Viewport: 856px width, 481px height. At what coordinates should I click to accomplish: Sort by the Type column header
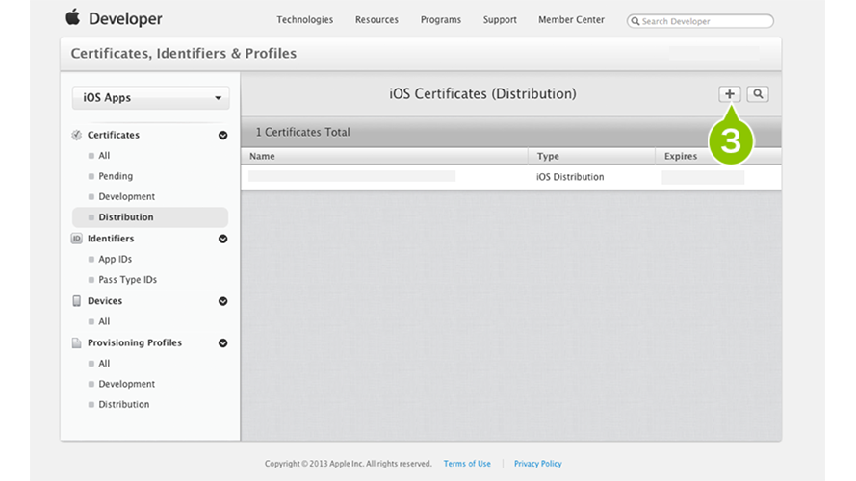point(592,156)
